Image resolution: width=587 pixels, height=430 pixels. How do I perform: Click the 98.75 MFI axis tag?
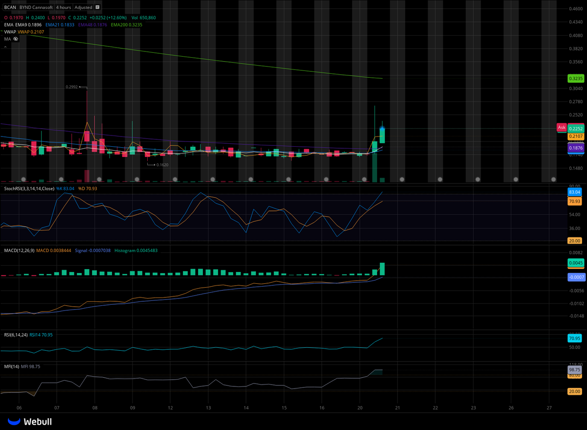[x=574, y=370]
